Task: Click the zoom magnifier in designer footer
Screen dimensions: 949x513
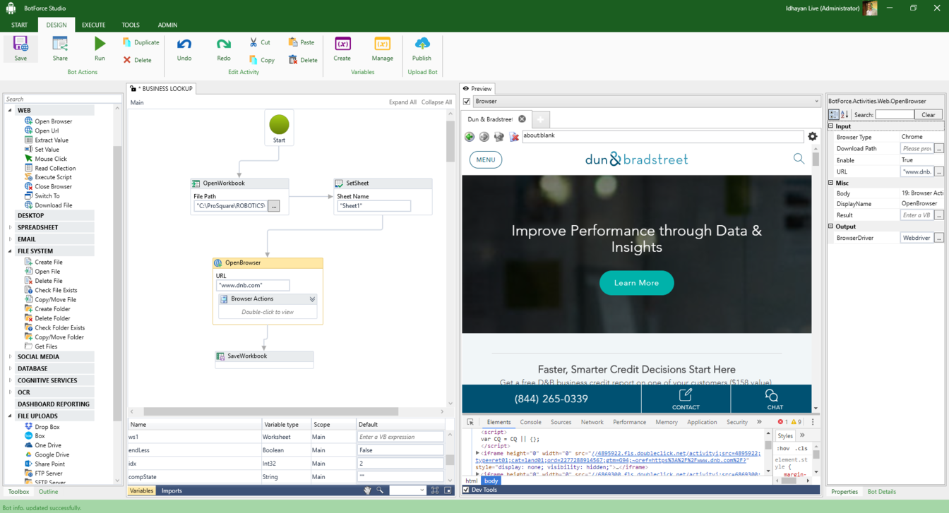Action: tap(380, 490)
